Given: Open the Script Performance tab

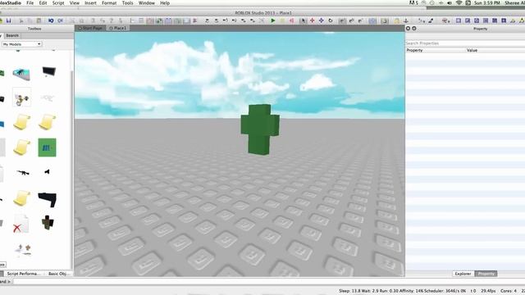Looking at the screenshot, I should tap(24, 274).
